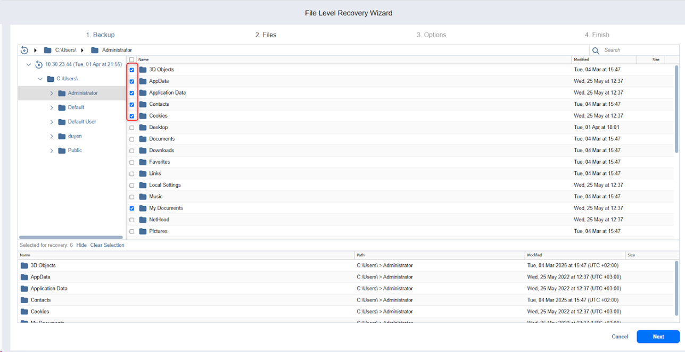Click the Administrator folder icon in breadcrumb
This screenshot has width=685, height=352.
click(95, 50)
